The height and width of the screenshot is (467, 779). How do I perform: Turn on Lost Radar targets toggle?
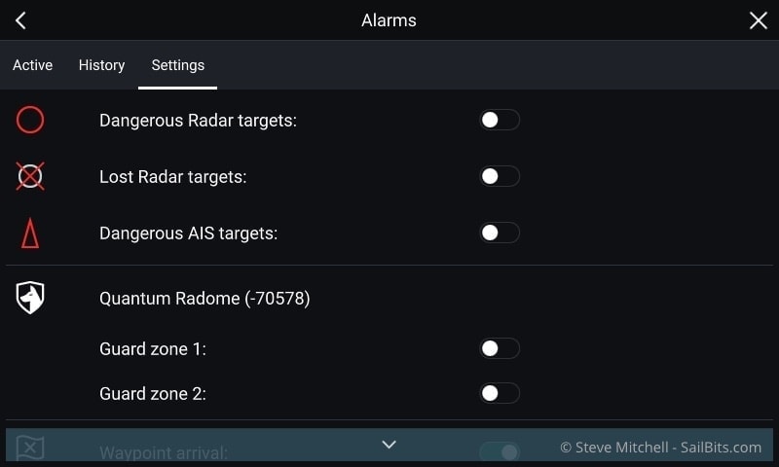pos(500,176)
